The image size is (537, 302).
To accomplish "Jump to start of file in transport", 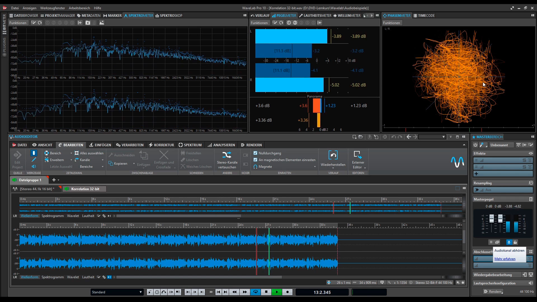I will pyautogui.click(x=218, y=292).
